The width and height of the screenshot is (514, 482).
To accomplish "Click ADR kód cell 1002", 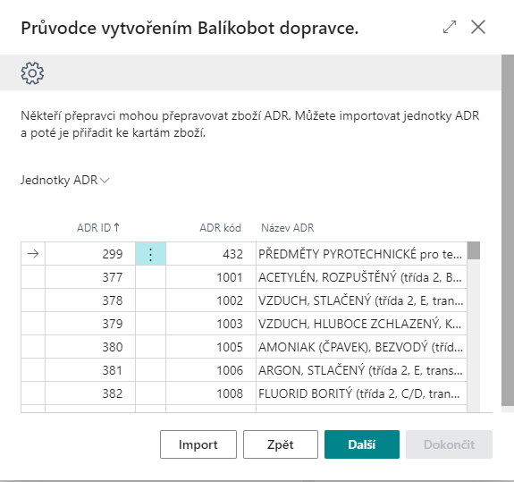I will coord(211,300).
